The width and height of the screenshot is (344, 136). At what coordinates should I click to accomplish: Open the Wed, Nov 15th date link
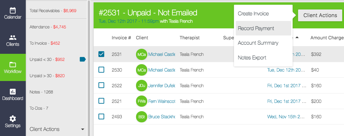tap(286, 117)
